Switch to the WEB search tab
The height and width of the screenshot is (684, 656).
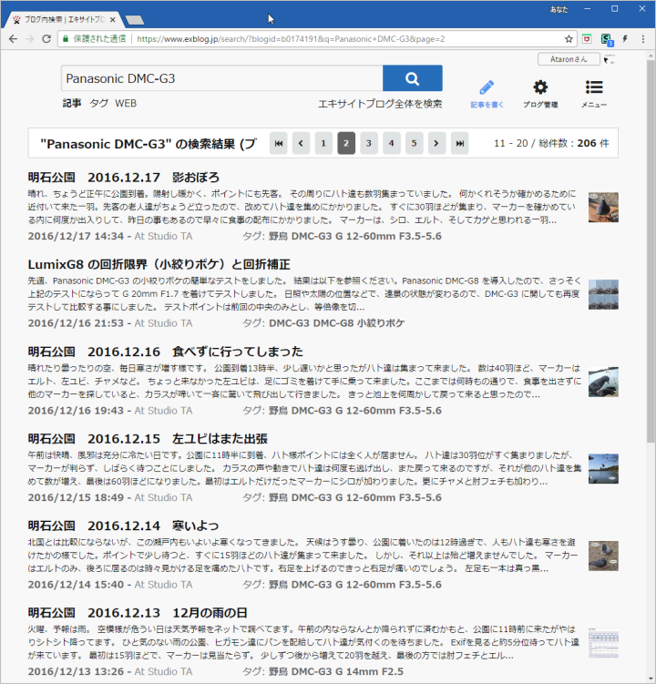point(126,104)
